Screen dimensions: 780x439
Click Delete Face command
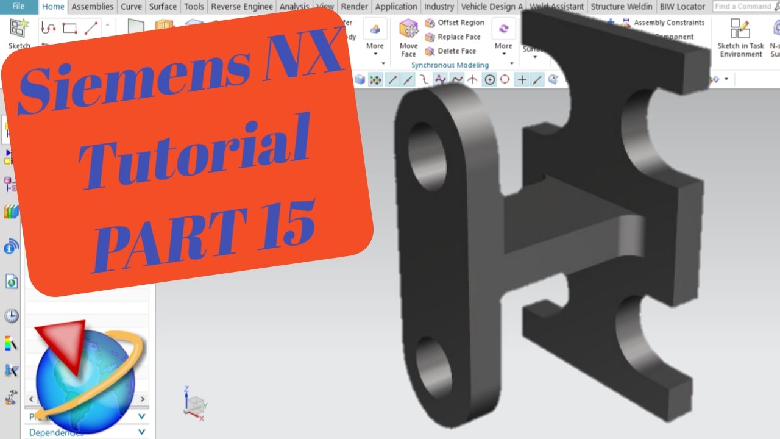[451, 51]
